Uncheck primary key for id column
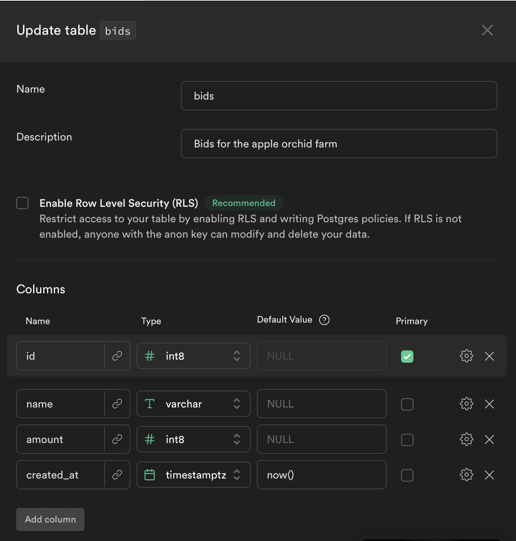This screenshot has height=541, width=516. click(x=407, y=356)
